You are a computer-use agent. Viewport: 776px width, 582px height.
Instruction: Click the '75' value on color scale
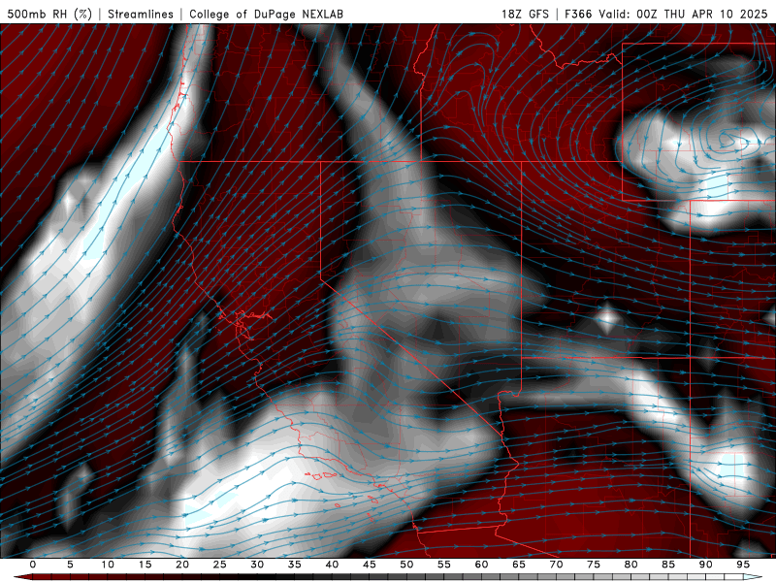[593, 565]
